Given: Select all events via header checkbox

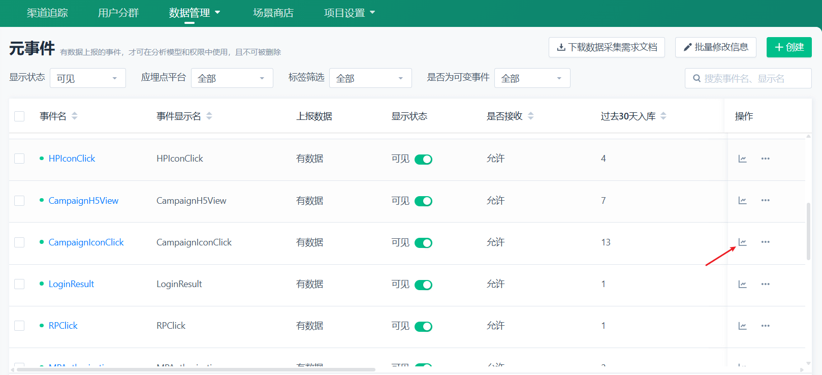Looking at the screenshot, I should click(19, 116).
